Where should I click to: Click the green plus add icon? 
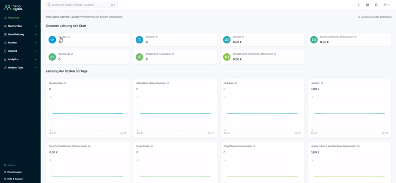click(358, 5)
